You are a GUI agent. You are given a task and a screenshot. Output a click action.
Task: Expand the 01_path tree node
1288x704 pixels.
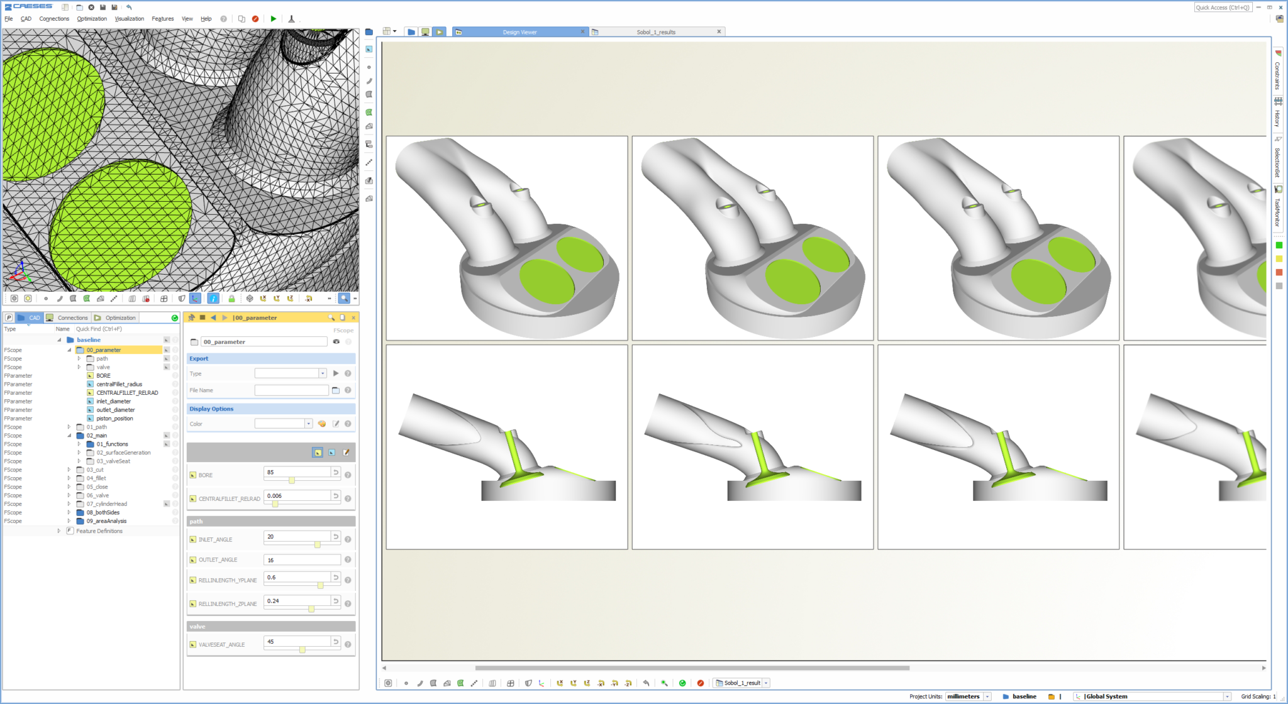tap(69, 427)
